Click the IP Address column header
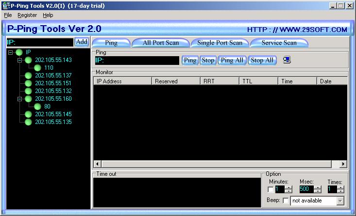 122,81
